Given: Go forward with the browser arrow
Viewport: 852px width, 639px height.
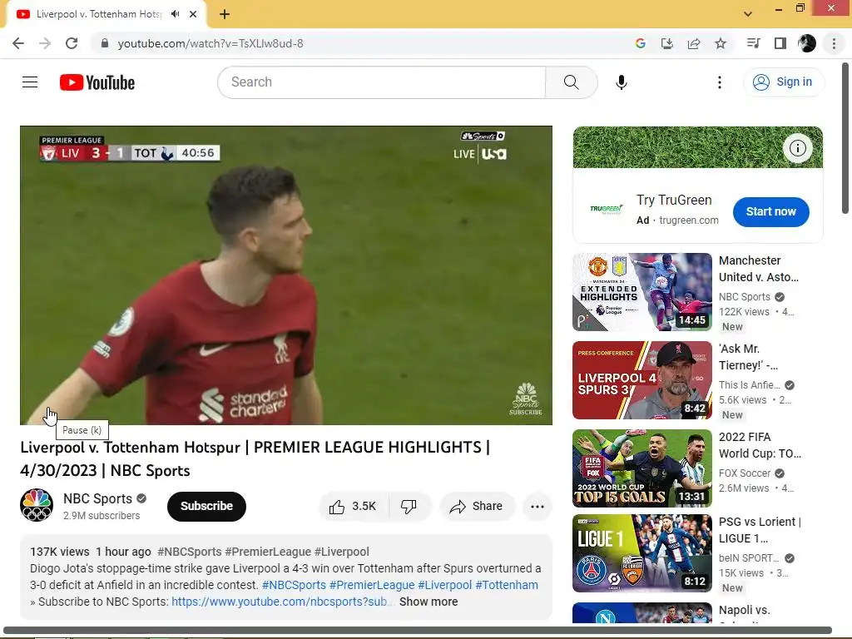Looking at the screenshot, I should [45, 43].
